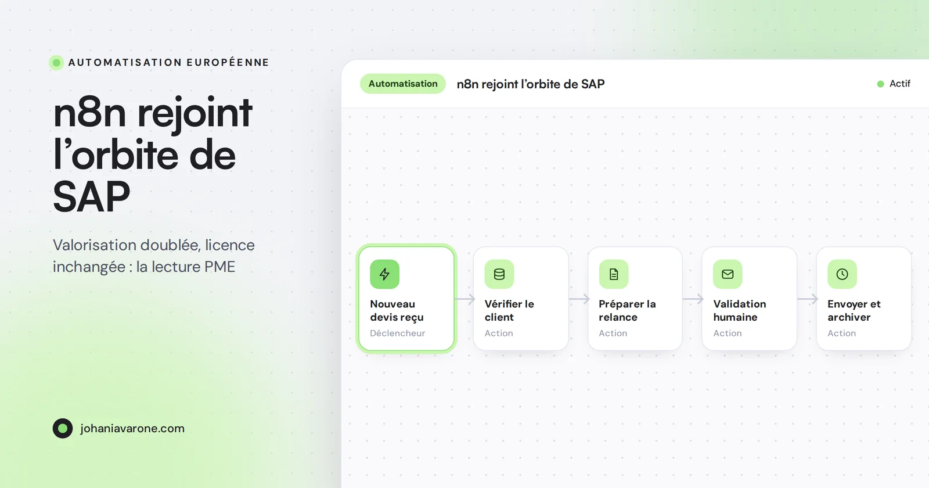
Task: Click the Déclencheur label
Action: tap(398, 333)
